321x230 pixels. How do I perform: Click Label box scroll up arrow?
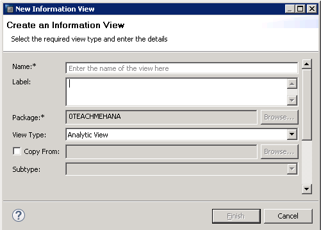292,84
